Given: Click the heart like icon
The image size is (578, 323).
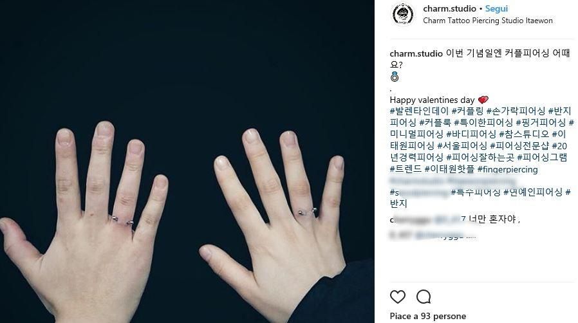Looking at the screenshot, I should pos(397,297).
